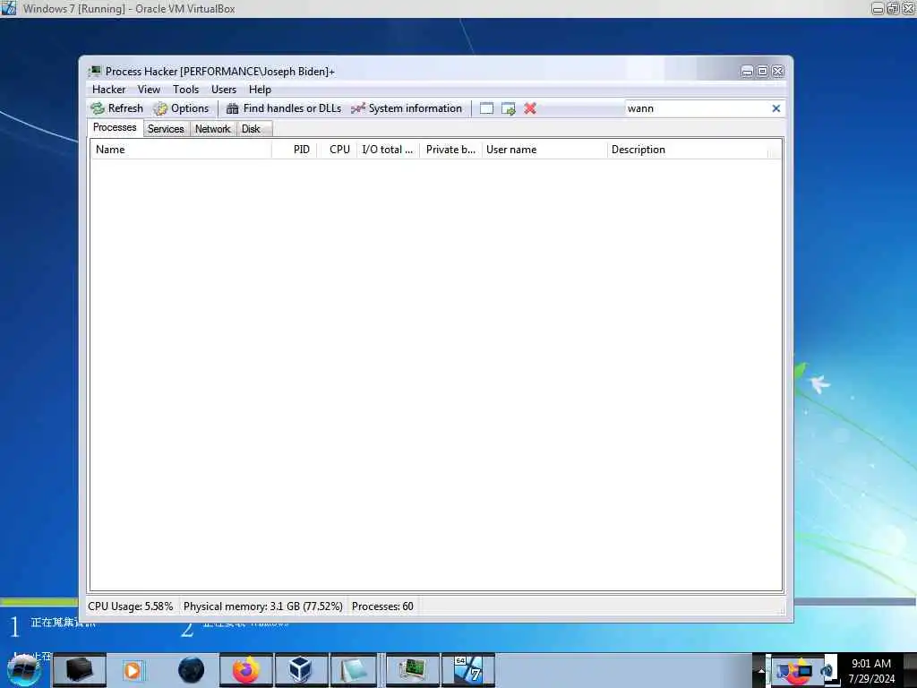
Task: Sort by the I/O total column header
Action: [388, 150]
